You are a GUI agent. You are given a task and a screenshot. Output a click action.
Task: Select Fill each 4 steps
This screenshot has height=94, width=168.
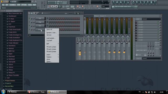pos(51,49)
